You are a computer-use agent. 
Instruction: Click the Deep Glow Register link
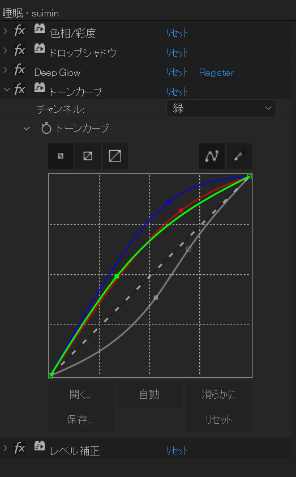[216, 73]
